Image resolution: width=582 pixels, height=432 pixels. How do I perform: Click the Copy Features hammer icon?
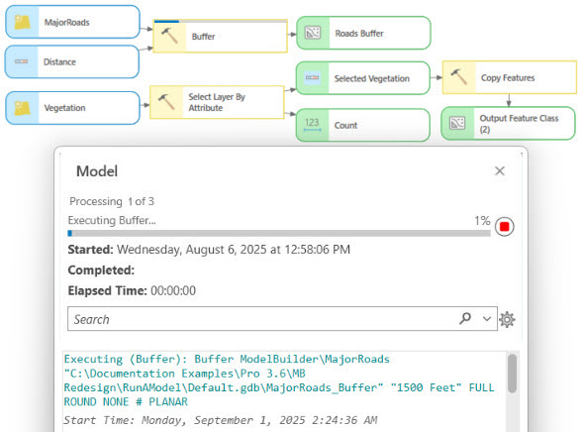tap(459, 77)
